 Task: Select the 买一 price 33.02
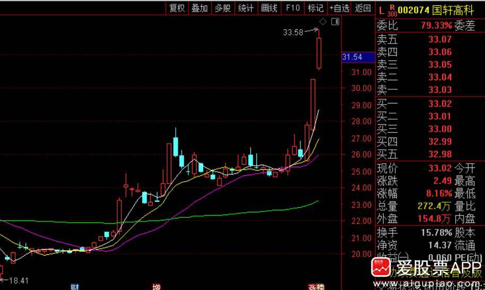click(x=440, y=104)
